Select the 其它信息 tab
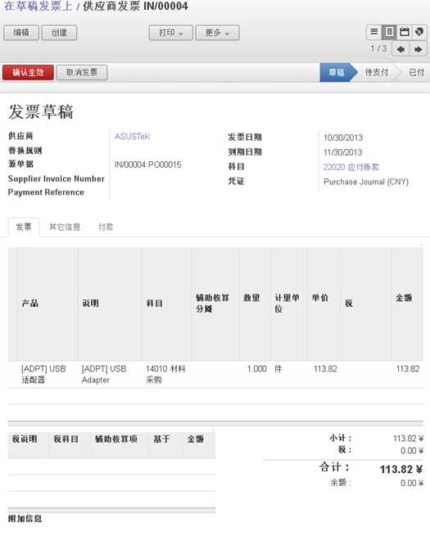 point(65,227)
